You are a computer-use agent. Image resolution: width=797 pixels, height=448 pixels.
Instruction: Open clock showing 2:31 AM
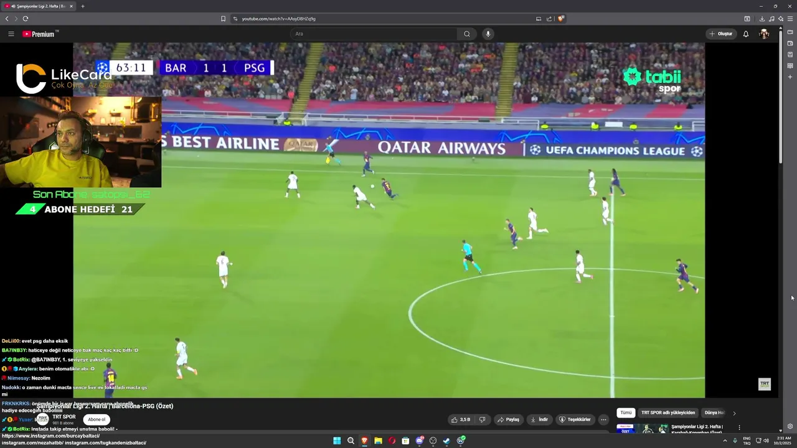[783, 441]
